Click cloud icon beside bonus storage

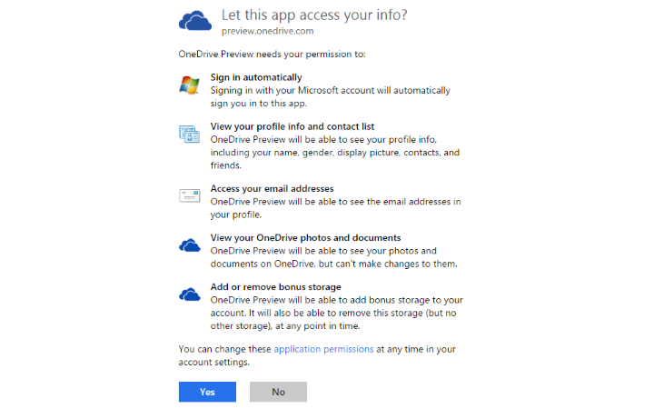(189, 294)
